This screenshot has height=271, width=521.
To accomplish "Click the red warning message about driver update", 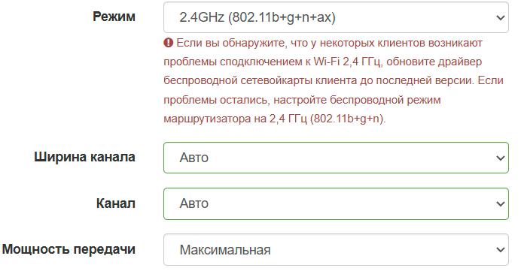I will click(334, 80).
